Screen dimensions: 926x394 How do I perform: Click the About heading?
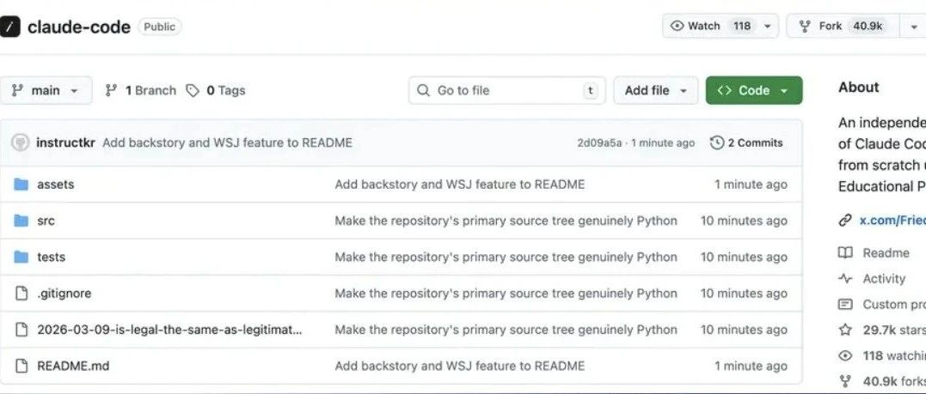[x=859, y=88]
